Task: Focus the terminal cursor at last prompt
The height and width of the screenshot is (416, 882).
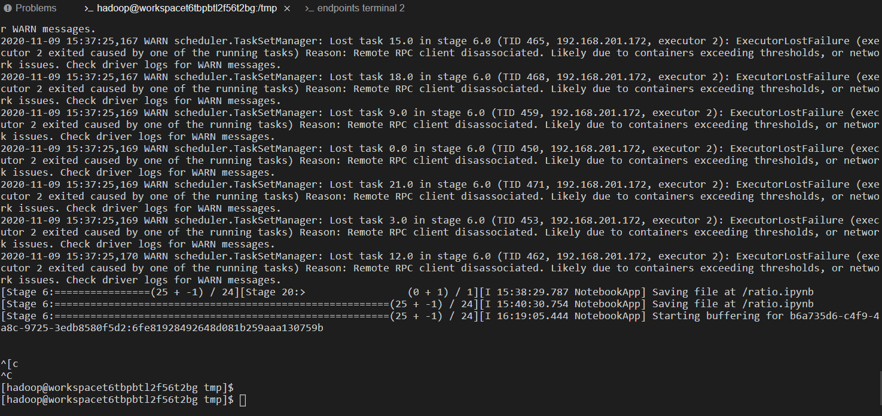Action: [242, 400]
